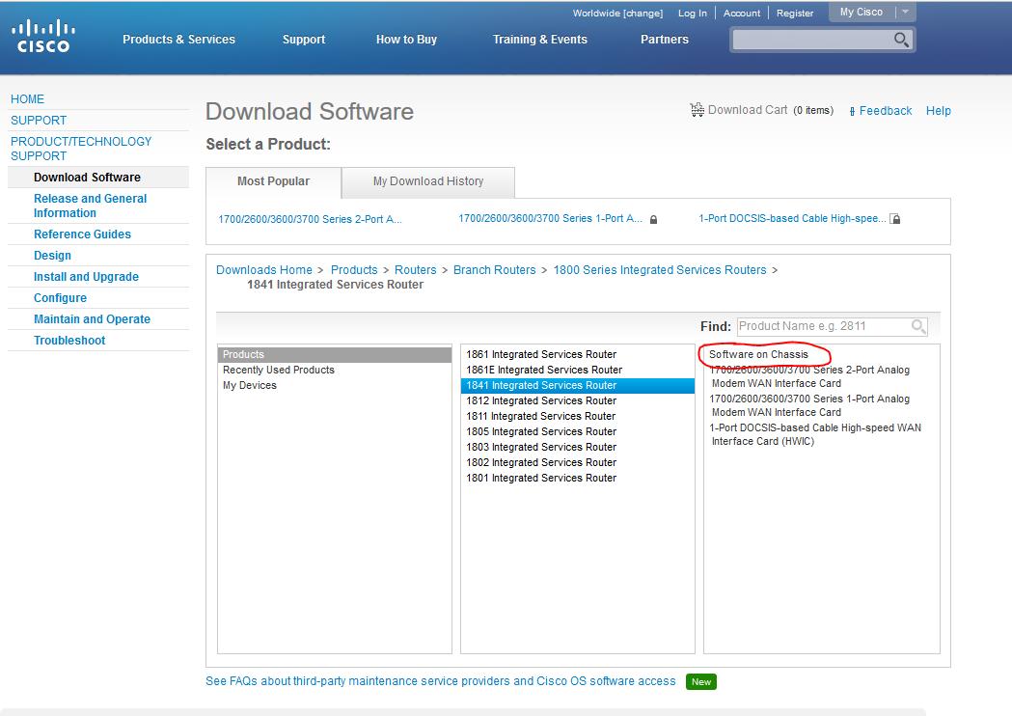Click popular link 1700/2600/3600/3700 Series 2-Port A...
The height and width of the screenshot is (716, 1012).
pos(310,219)
